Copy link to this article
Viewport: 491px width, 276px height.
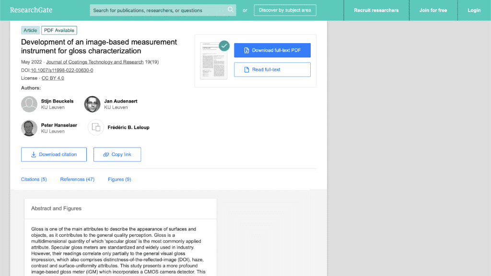click(117, 154)
